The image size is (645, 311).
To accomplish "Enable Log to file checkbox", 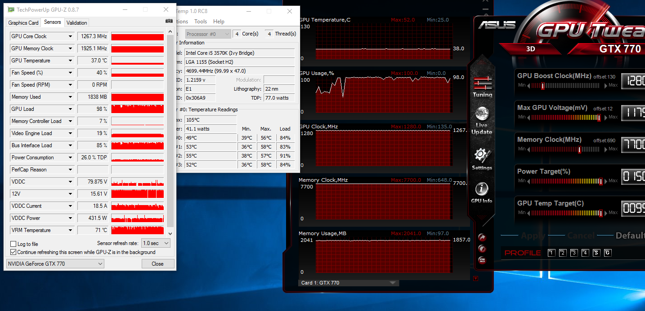I will [13, 244].
